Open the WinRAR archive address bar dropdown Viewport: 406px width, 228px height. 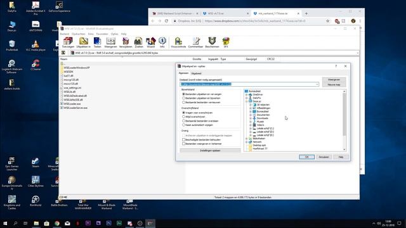pyautogui.click(x=357, y=53)
